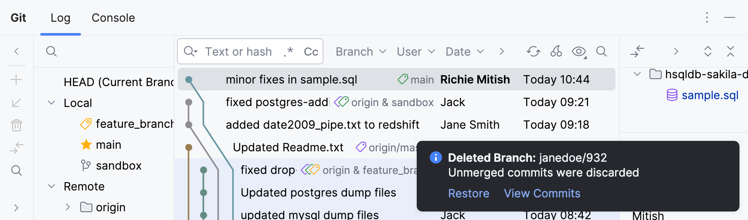Click the Text or hash search field
The image size is (748, 220).
pyautogui.click(x=238, y=52)
